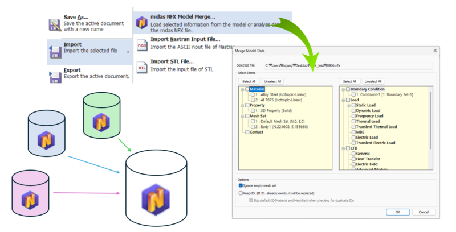Collapse the Property tree node
Viewport: 456px width, 232px height.
tap(242, 106)
